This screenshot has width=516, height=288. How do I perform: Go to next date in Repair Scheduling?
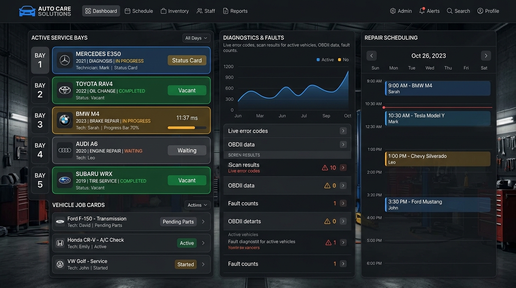(486, 56)
